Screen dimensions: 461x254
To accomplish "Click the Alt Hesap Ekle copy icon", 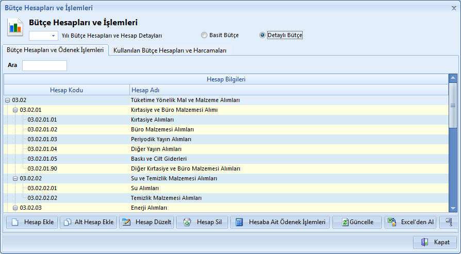I will point(68,223).
